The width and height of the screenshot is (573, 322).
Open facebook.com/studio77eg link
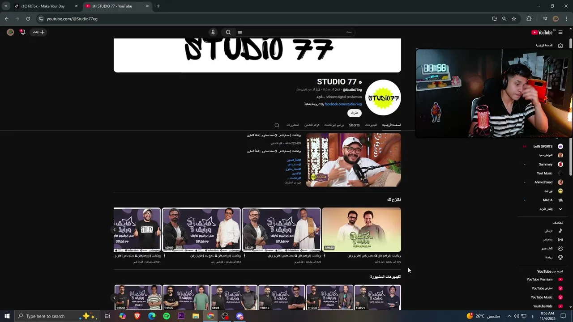tap(343, 104)
